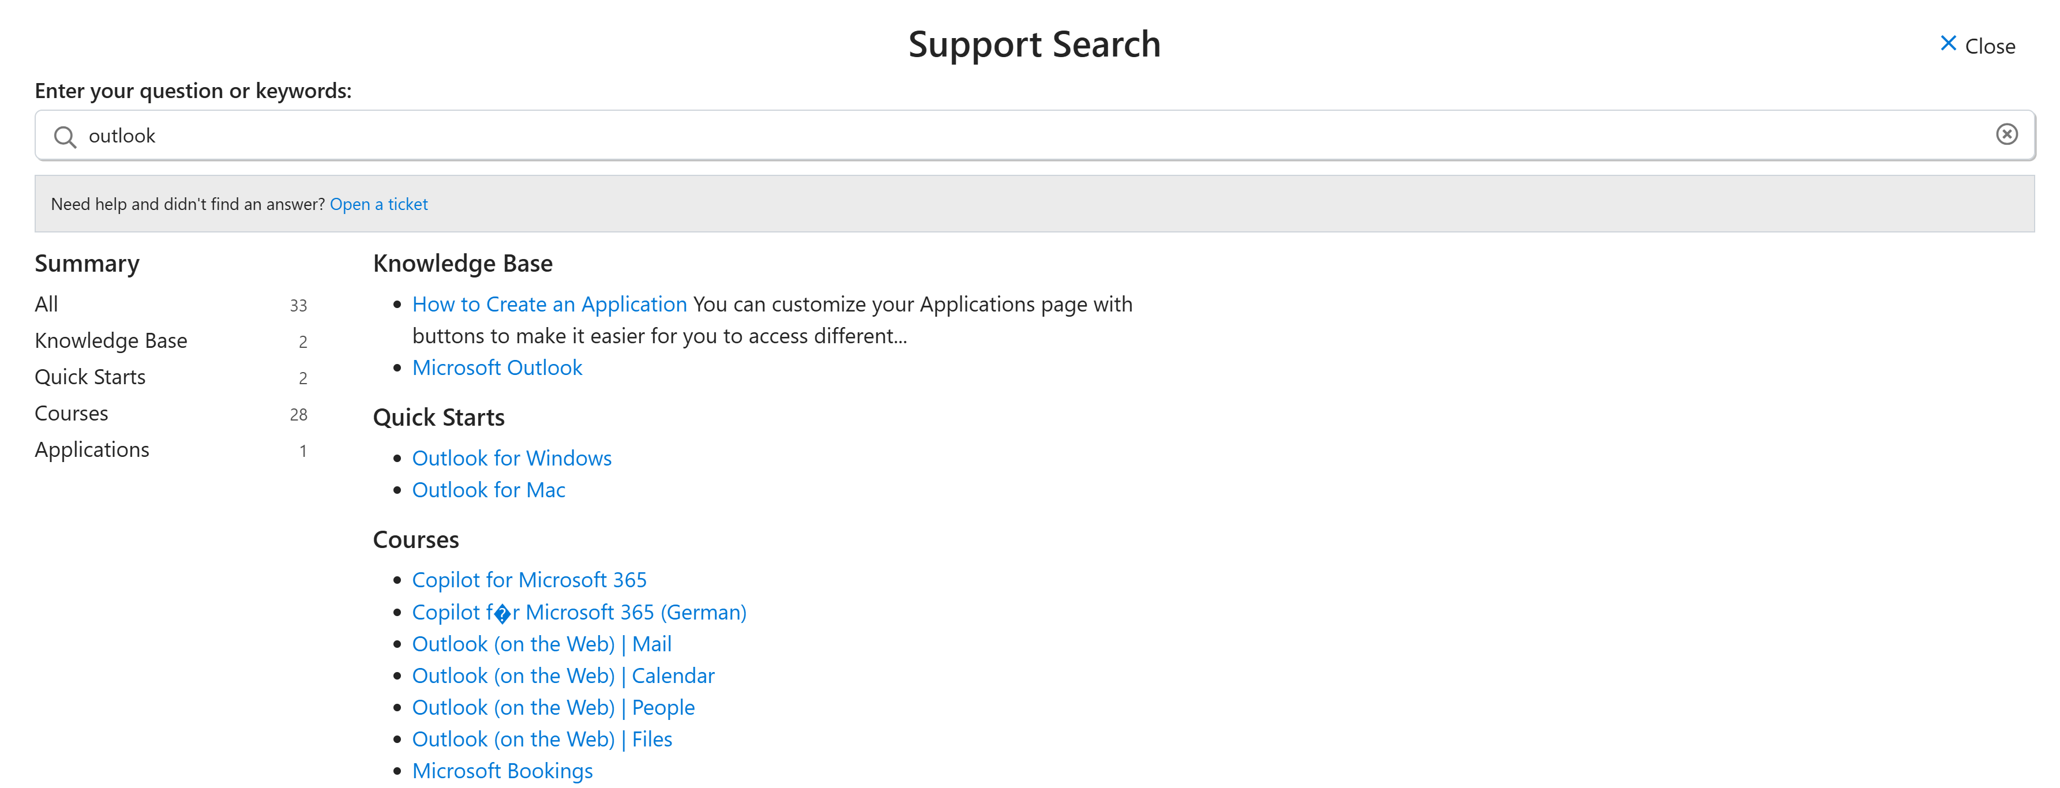Filter results by Applications in Summary
Image resolution: width=2060 pixels, height=788 pixels.
[92, 449]
